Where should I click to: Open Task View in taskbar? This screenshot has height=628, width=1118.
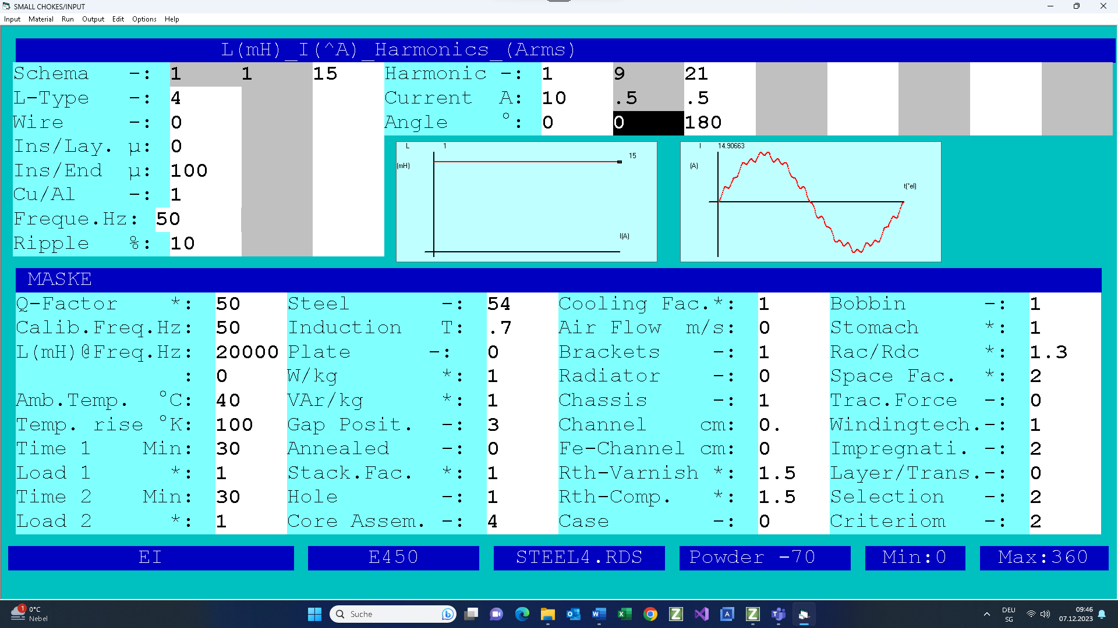pyautogui.click(x=472, y=614)
